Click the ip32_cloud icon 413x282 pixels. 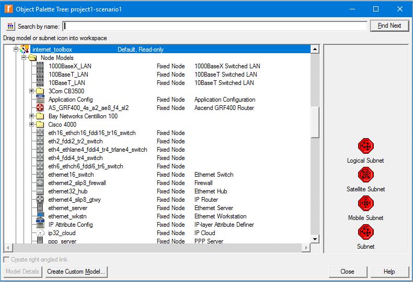pos(40,233)
